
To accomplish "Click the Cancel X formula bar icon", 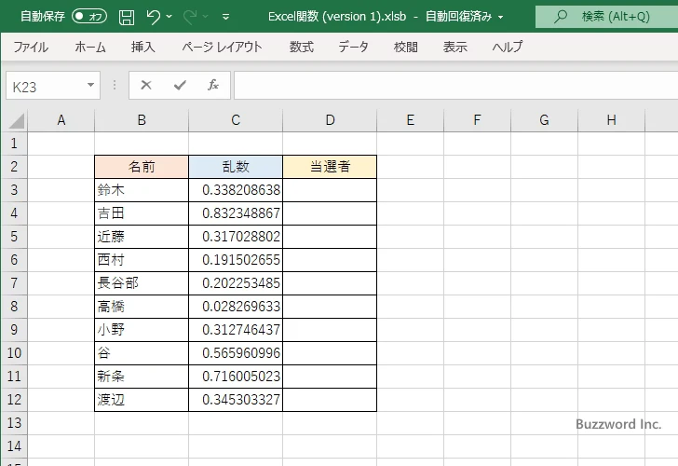I will coord(146,85).
